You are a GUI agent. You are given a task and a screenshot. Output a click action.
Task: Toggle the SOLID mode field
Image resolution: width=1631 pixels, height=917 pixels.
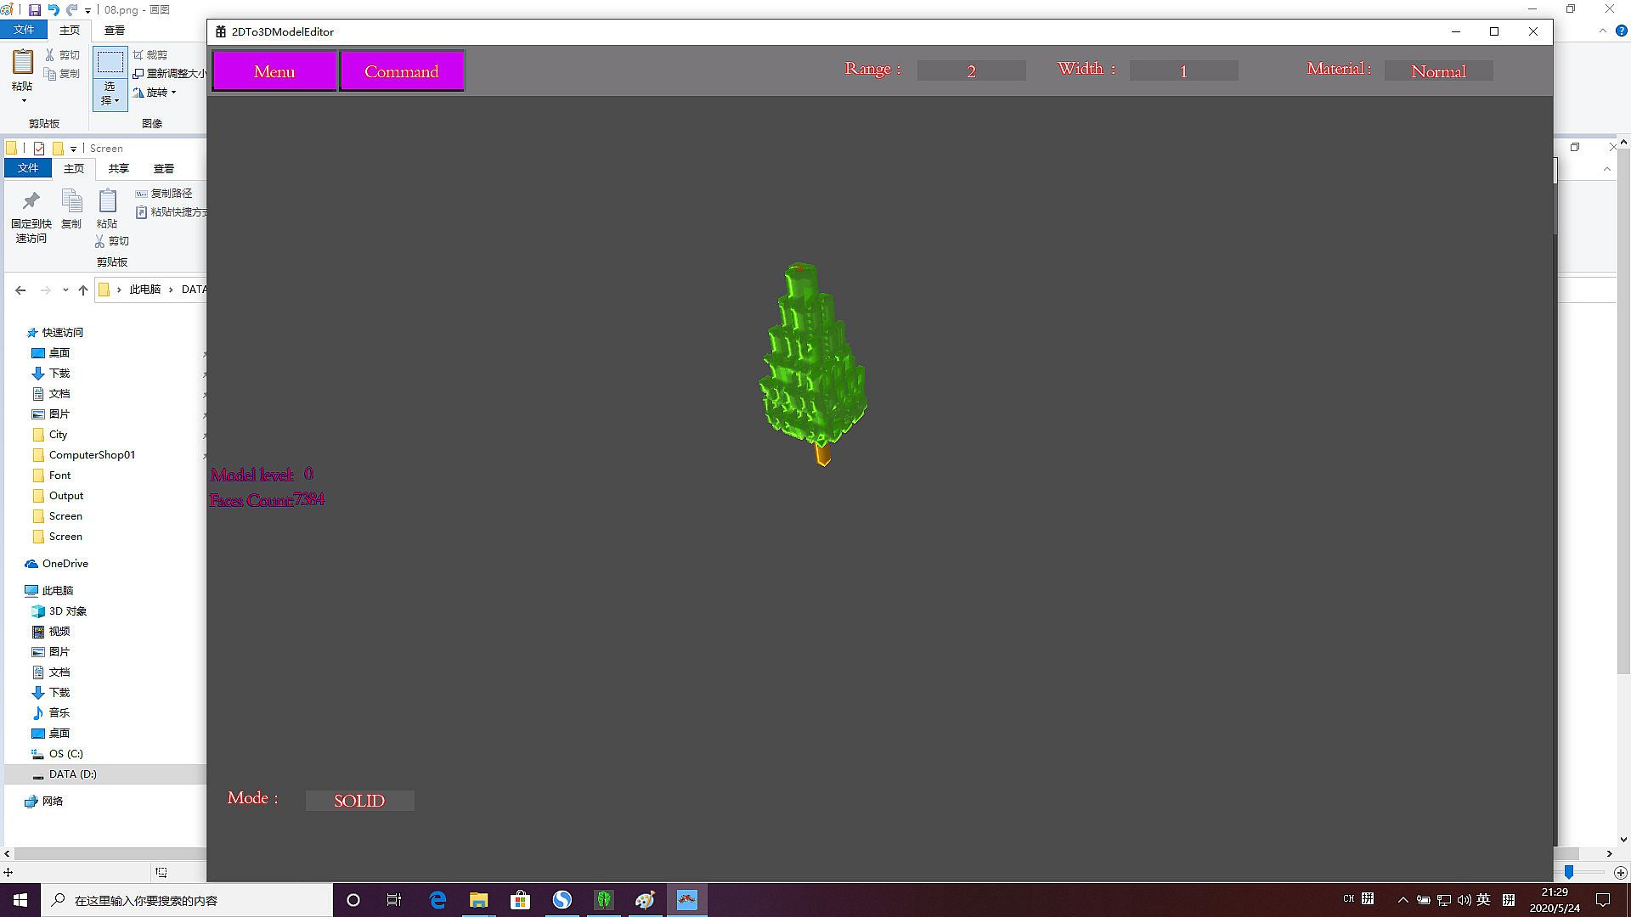(x=359, y=801)
